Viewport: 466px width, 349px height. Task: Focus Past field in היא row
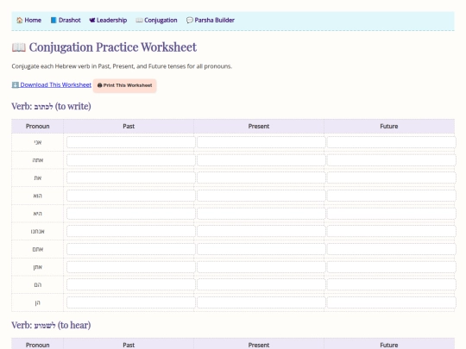coord(131,214)
